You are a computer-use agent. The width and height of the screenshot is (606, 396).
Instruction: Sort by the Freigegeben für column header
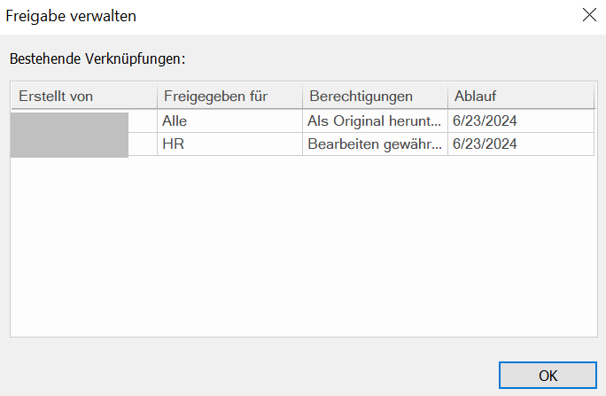tap(229, 96)
